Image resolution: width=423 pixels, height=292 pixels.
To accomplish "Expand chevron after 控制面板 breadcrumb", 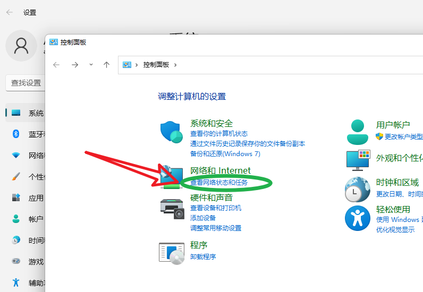I will coord(175,65).
